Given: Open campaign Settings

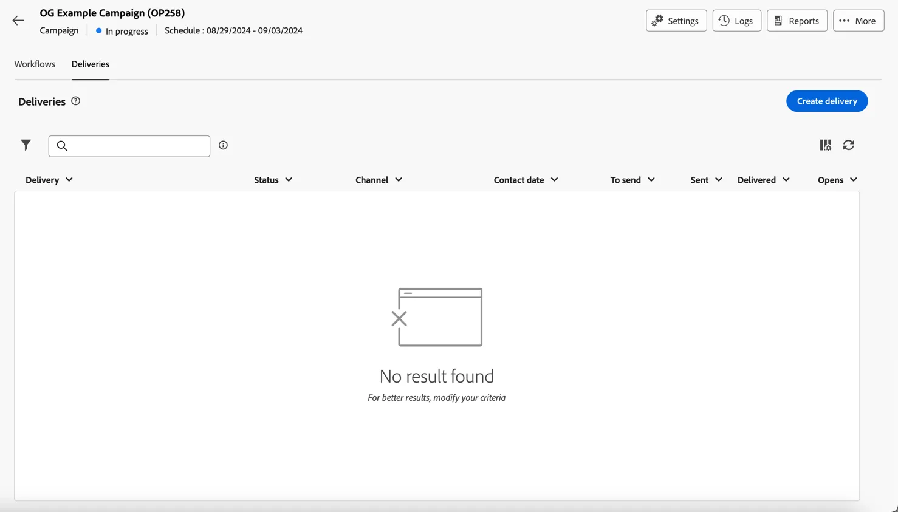Looking at the screenshot, I should click(x=676, y=21).
